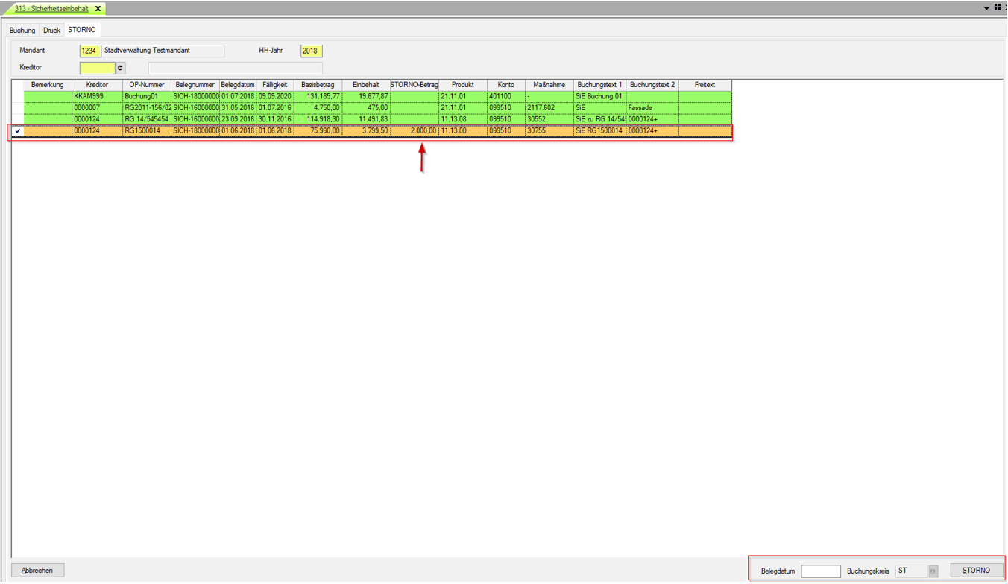Select the STORNO tab

tap(82, 30)
